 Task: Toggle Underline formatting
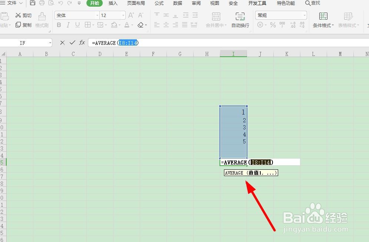click(78, 25)
